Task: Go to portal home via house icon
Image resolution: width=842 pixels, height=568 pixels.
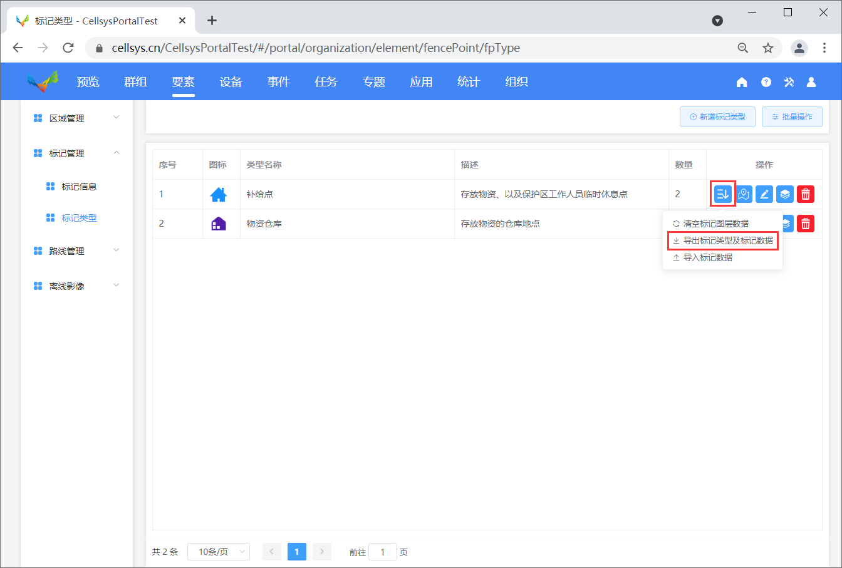Action: pos(742,82)
